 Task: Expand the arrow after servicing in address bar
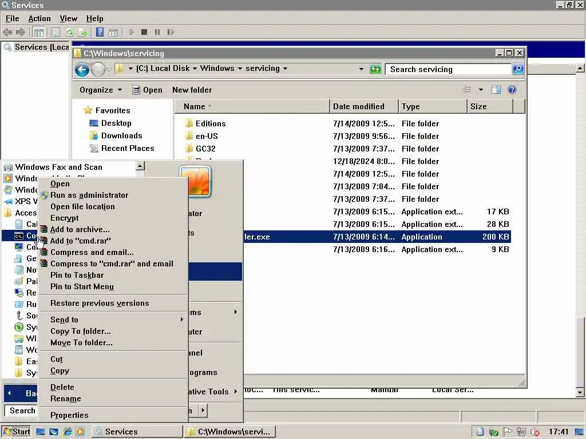pos(285,69)
